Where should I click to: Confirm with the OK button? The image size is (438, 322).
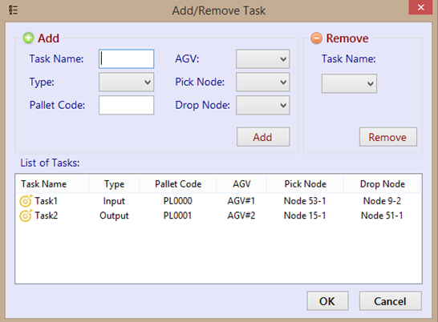point(327,301)
